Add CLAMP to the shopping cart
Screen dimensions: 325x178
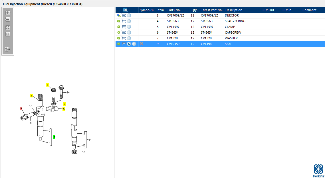tap(124, 27)
